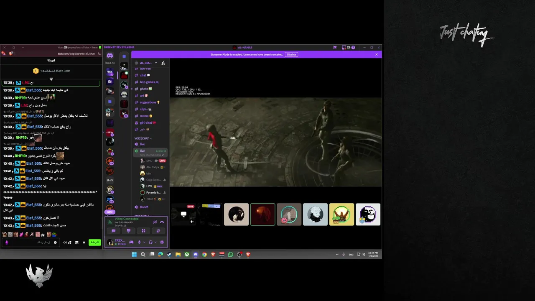Screen dimensions: 535x301
Task: Open Discord home direct messages icon
Action: [110, 56]
